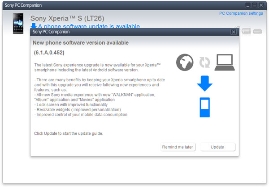Click the large blue download arrow
269x187 pixels.
tap(205, 83)
